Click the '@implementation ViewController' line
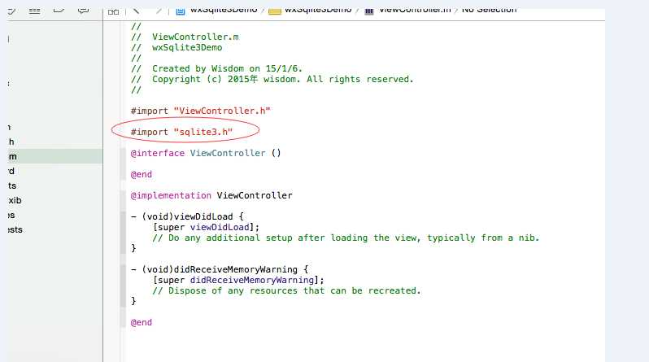This screenshot has height=362, width=649. point(211,195)
